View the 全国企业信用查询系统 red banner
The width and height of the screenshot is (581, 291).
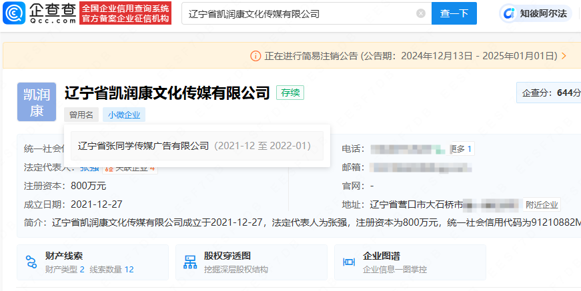click(125, 13)
